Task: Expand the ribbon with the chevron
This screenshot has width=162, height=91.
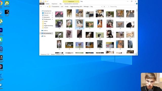Action: point(135,4)
